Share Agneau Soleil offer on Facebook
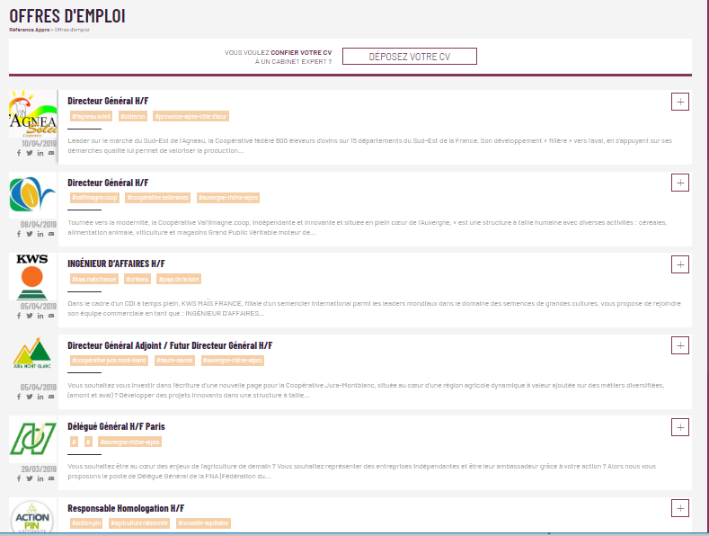Image resolution: width=709 pixels, height=536 pixels. coord(19,153)
